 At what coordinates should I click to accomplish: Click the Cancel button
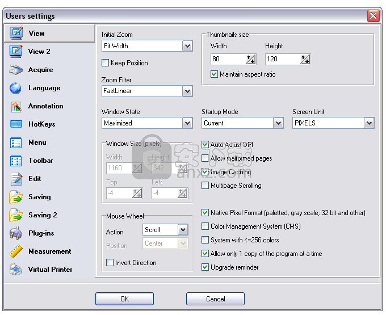(215, 299)
